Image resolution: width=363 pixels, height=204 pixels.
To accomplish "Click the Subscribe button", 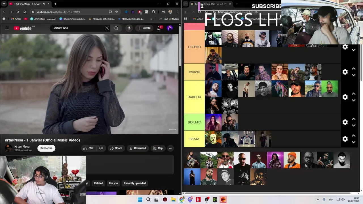I will [46, 148].
